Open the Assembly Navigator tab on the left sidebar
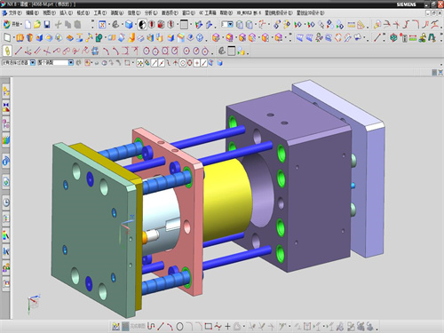Viewport: 444px width, 333px height. 6,91
